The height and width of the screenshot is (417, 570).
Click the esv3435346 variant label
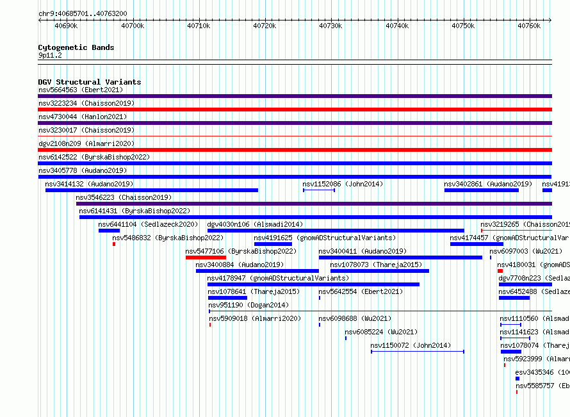coord(542,372)
